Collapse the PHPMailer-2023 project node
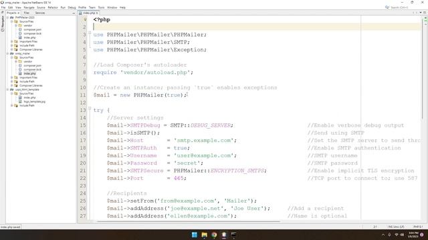The width and height of the screenshot is (428, 240). (x=7, y=17)
